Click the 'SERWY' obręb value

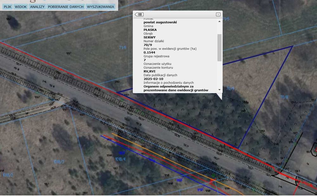(x=150, y=37)
